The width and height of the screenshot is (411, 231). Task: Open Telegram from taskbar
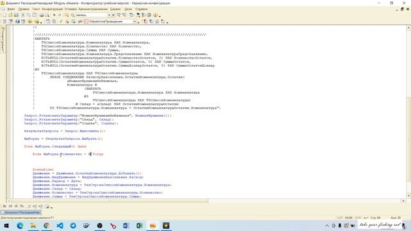click(x=73, y=225)
